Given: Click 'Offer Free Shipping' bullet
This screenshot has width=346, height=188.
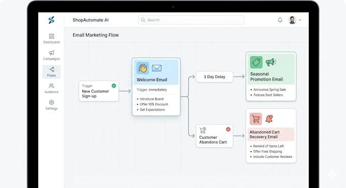Looking at the screenshot, I should (268, 152).
